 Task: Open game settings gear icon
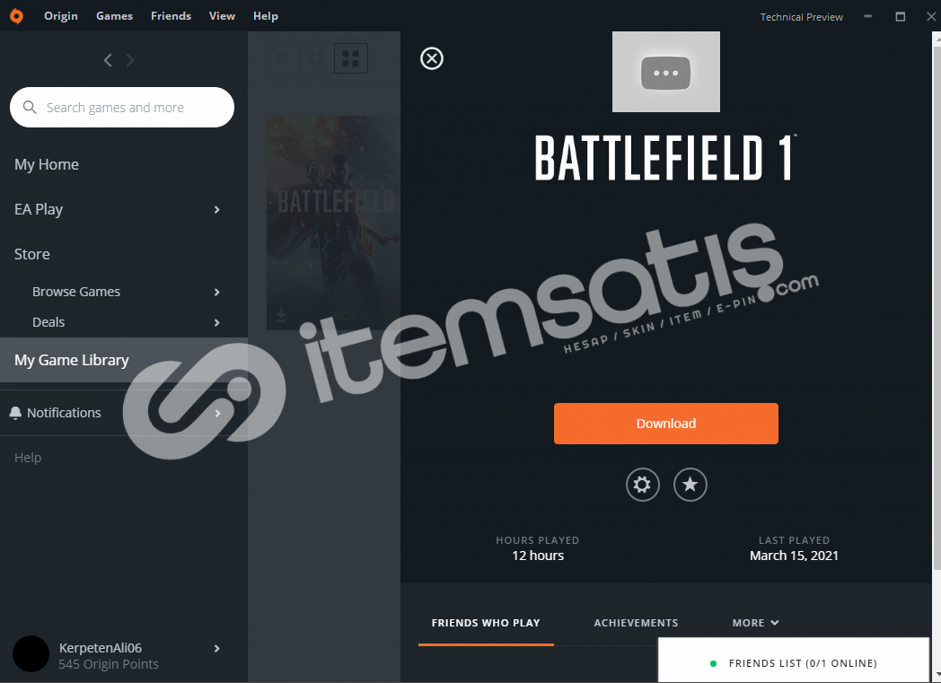[x=642, y=485]
